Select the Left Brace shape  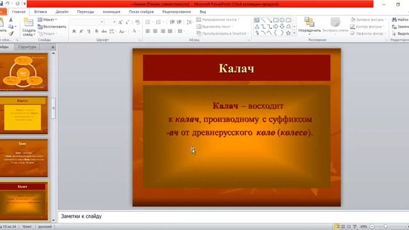pyautogui.click(x=275, y=33)
